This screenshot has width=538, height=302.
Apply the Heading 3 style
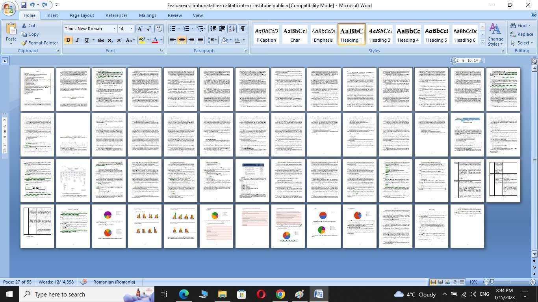380,34
